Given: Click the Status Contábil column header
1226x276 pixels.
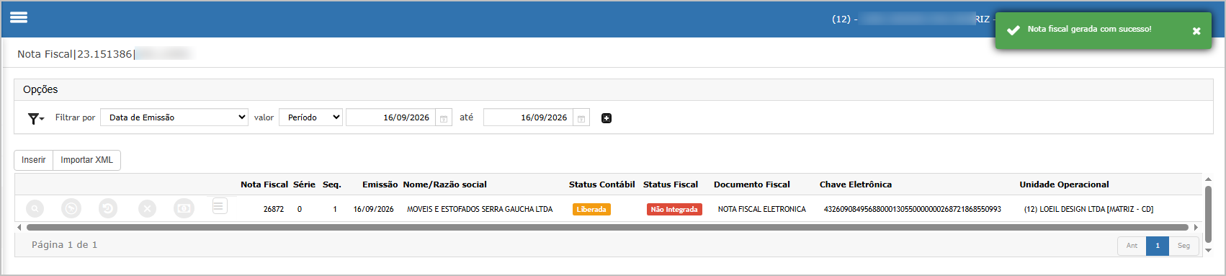Looking at the screenshot, I should [x=602, y=184].
